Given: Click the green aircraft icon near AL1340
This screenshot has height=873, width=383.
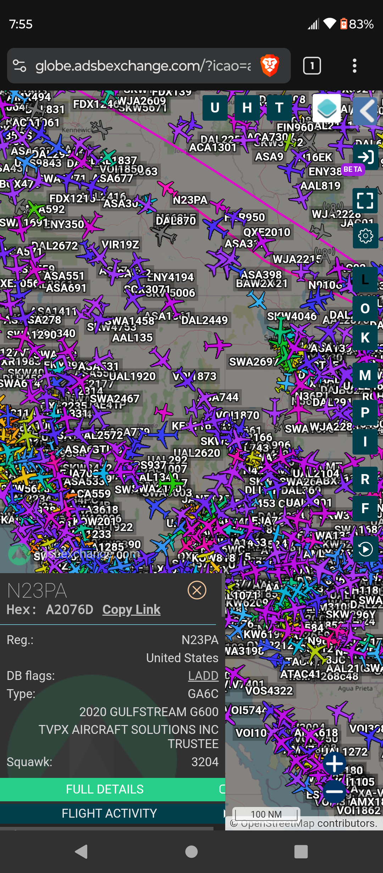Looking at the screenshot, I should pos(172,483).
